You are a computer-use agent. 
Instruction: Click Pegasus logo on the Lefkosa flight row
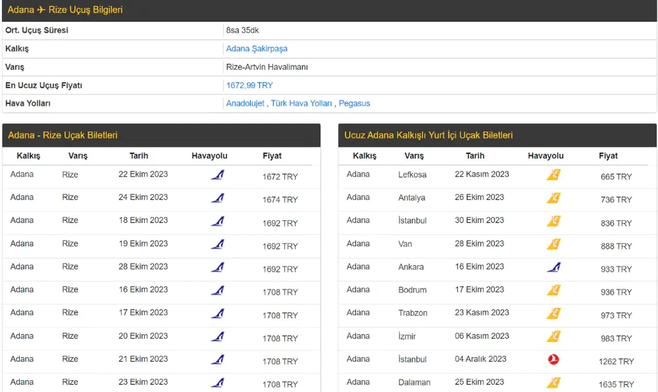(x=553, y=175)
